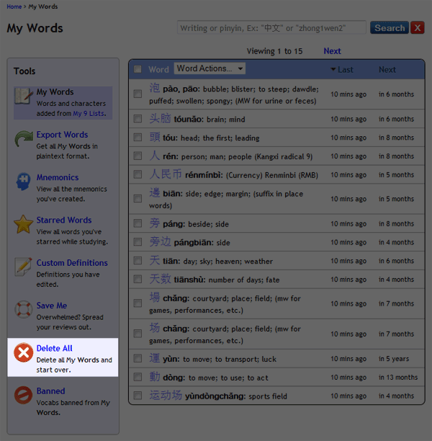This screenshot has width=432, height=441.
Task: Click the My Words notepad icon
Action: [x=24, y=97]
